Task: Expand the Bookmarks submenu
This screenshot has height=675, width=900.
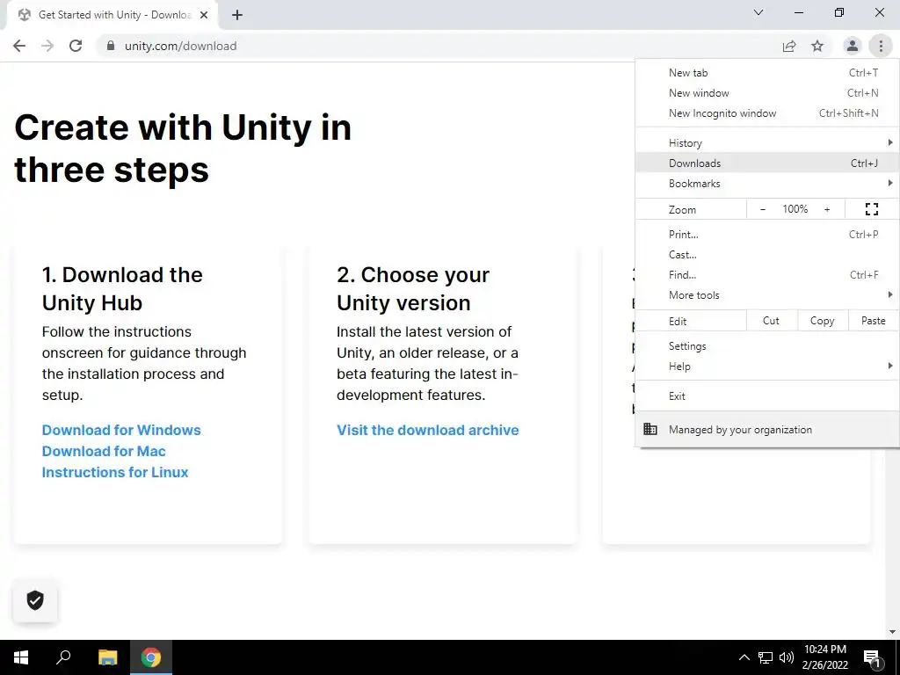Action: [767, 183]
